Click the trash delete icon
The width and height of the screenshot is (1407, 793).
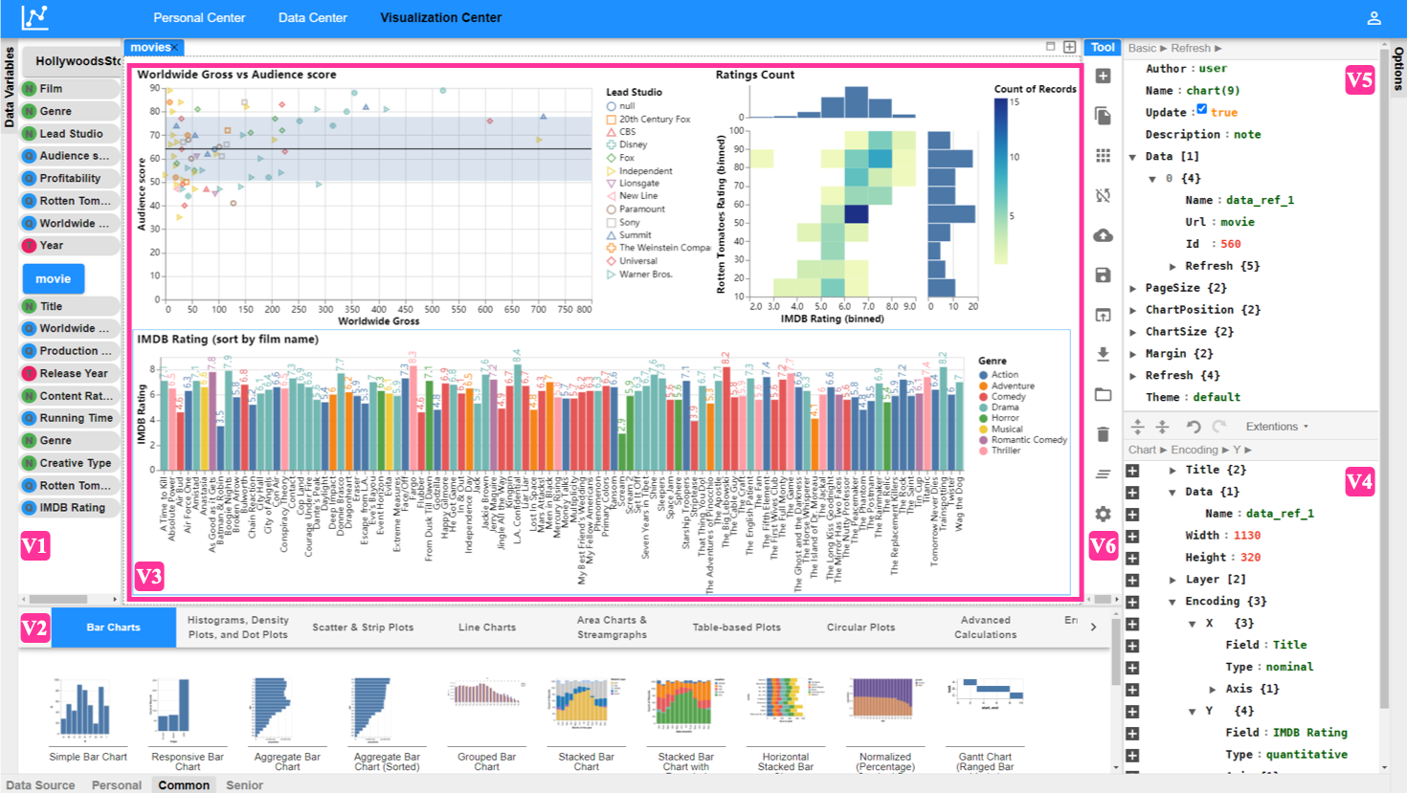pyautogui.click(x=1103, y=434)
